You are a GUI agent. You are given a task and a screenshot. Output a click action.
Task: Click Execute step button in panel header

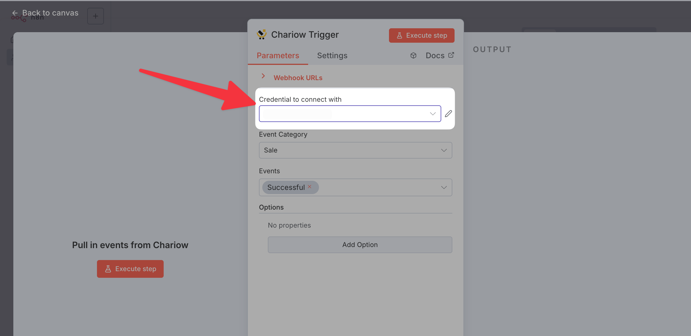[421, 35]
